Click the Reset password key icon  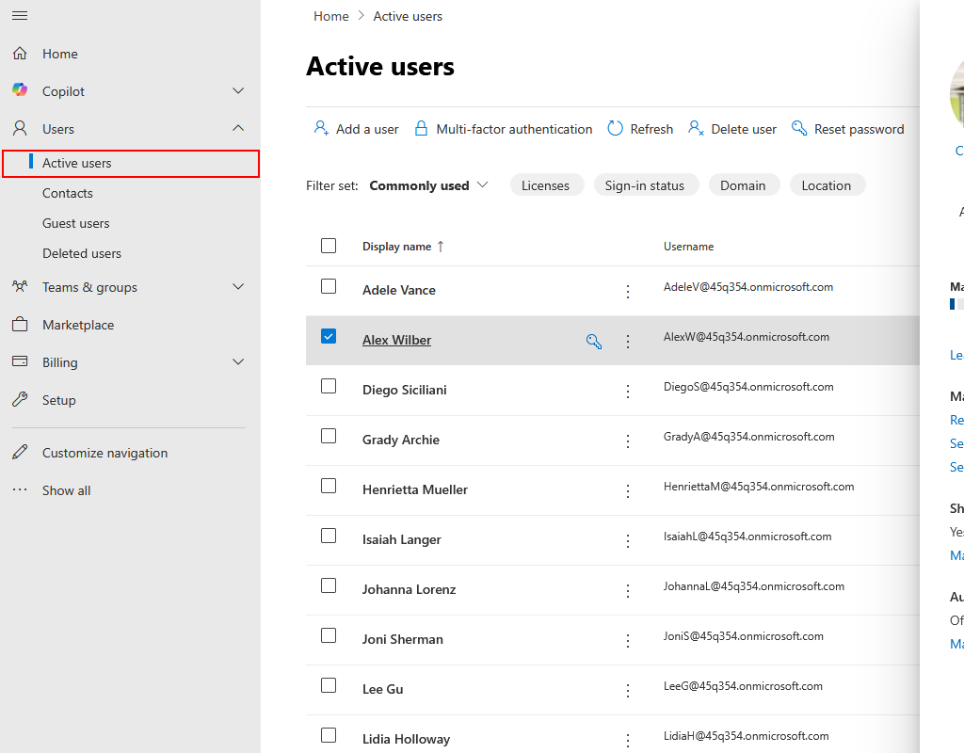pos(799,128)
